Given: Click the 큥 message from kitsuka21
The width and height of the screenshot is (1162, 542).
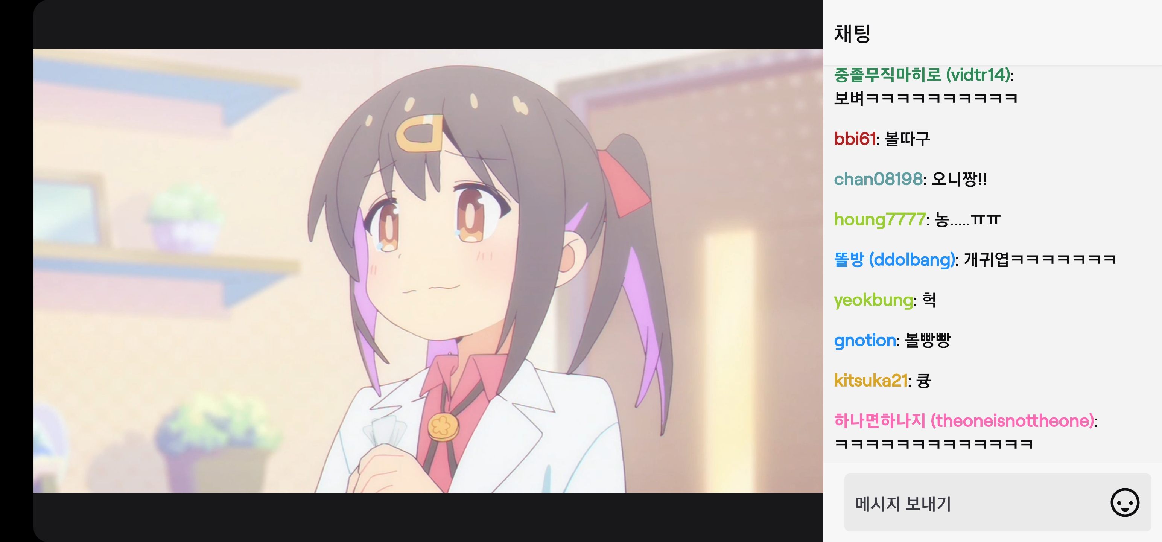Looking at the screenshot, I should pos(923,381).
